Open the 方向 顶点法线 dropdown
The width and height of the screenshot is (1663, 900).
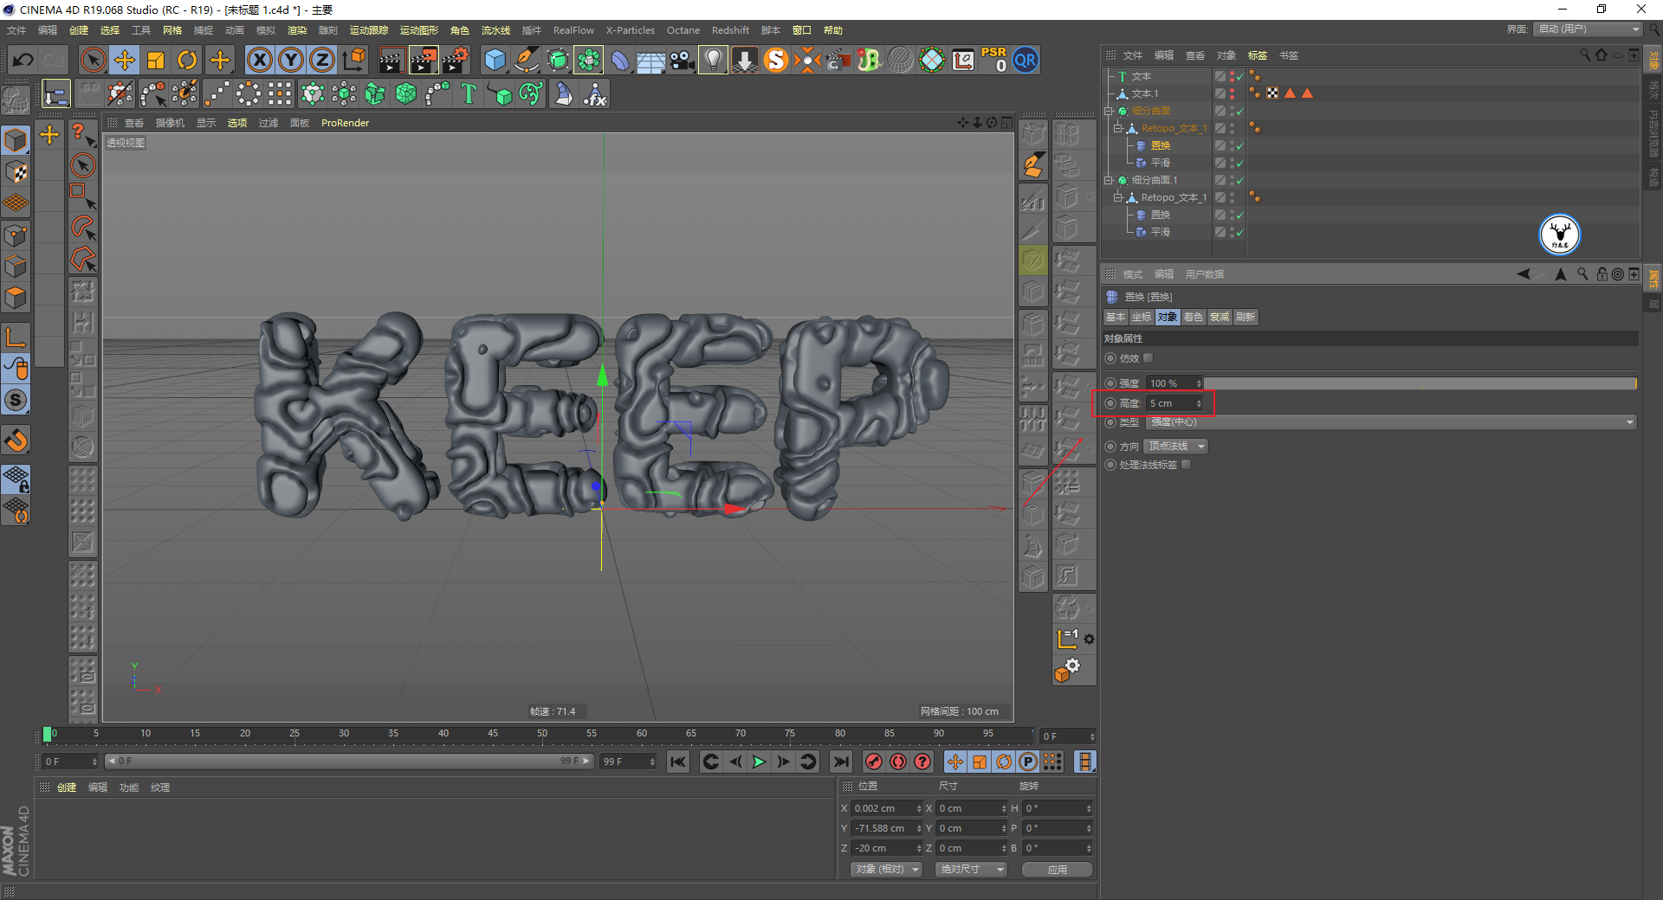click(x=1175, y=447)
